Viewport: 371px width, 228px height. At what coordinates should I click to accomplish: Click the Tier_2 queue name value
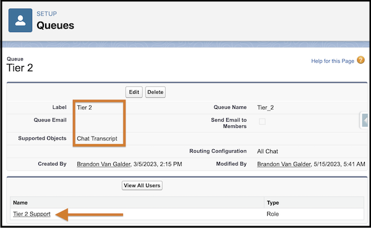[265, 108]
